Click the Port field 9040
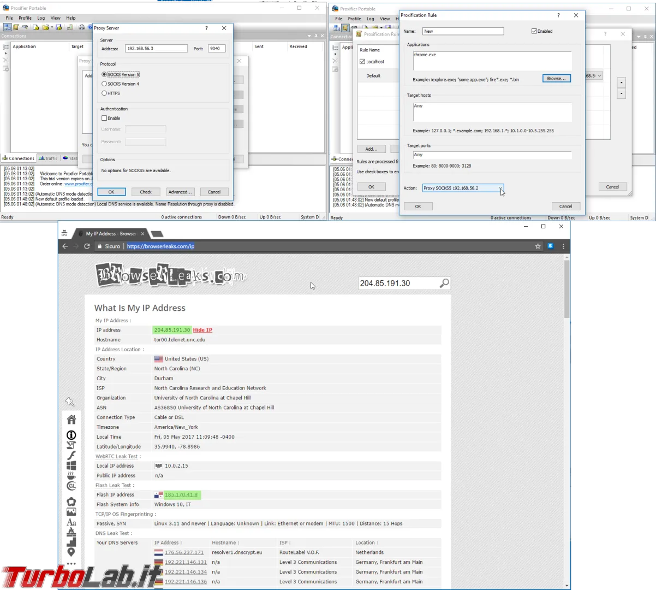656x590 pixels. coord(217,49)
